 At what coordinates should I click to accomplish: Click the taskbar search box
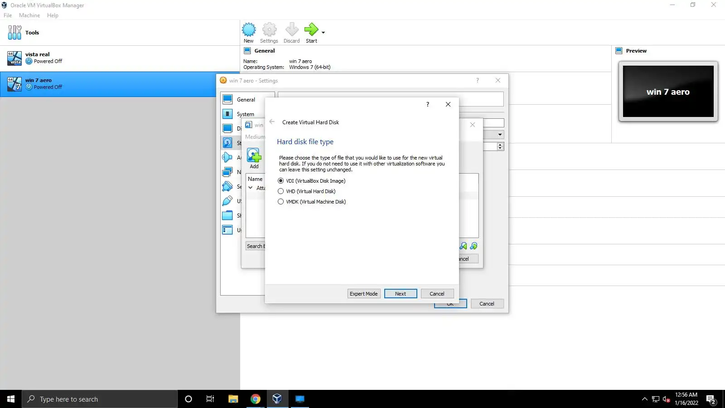(100, 399)
